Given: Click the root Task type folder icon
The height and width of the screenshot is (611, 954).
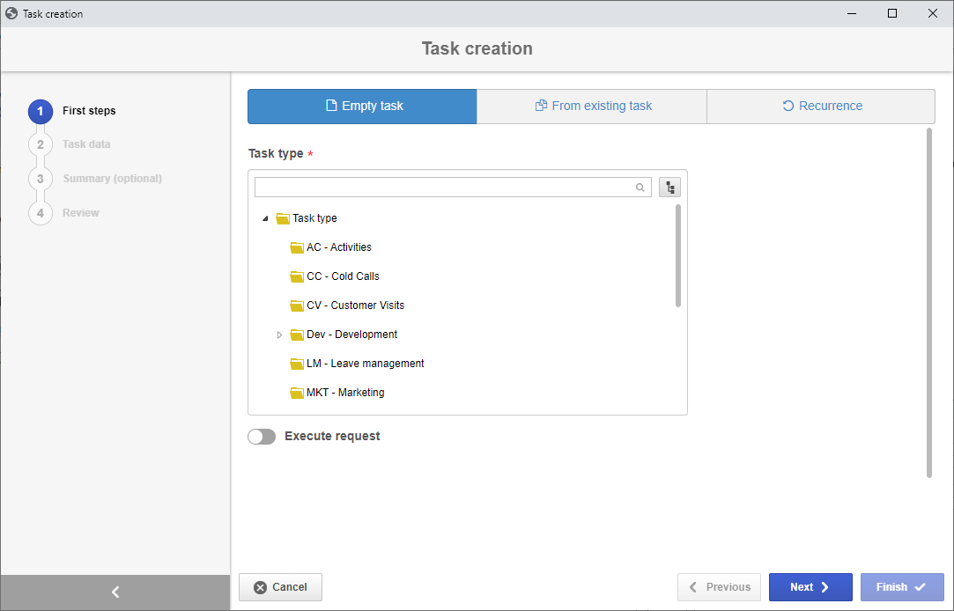Looking at the screenshot, I should coord(283,218).
